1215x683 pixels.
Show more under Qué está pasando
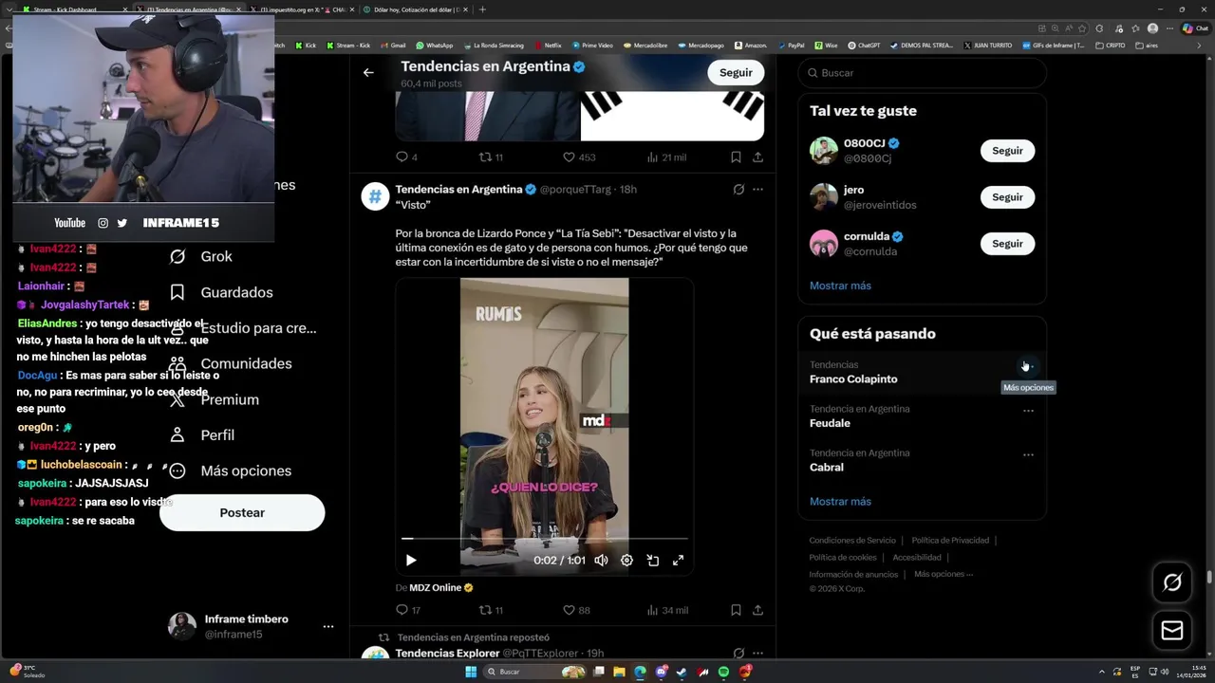pos(840,502)
